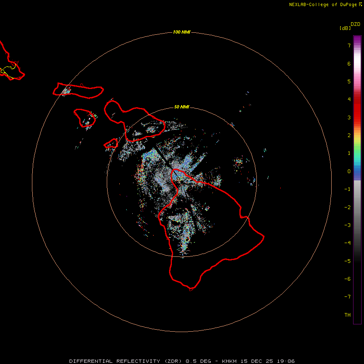The width and height of the screenshot is (364, 364).
Task: Click the -5 value on color scale
Action: tap(347, 261)
